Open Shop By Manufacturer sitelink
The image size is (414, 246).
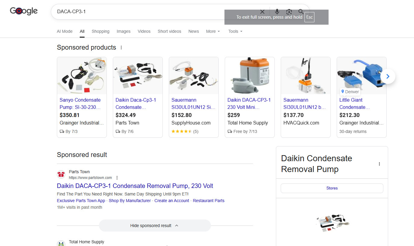coord(130,201)
